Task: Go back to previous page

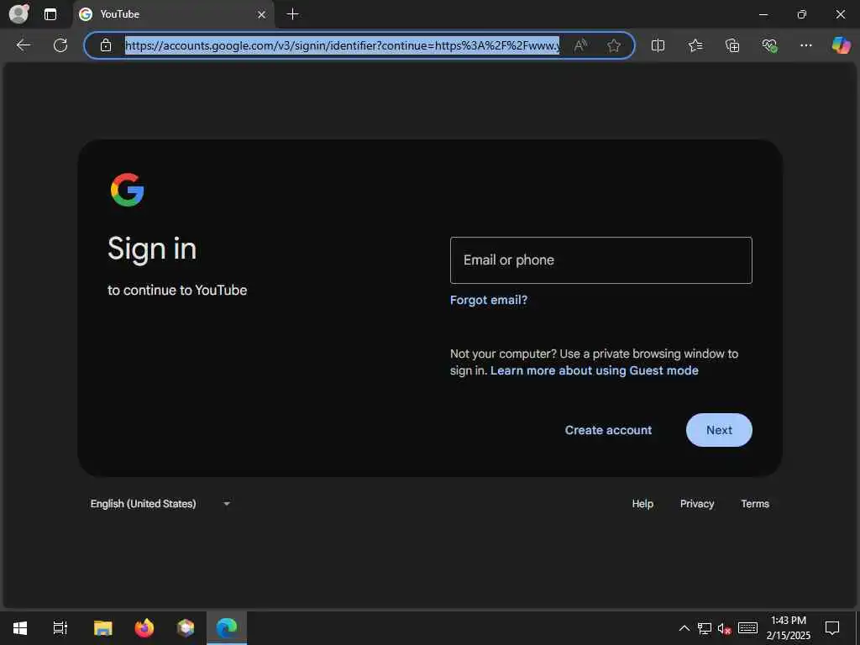Action: pos(23,45)
